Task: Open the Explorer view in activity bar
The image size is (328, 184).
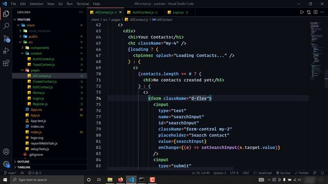Action: [x=6, y=14]
